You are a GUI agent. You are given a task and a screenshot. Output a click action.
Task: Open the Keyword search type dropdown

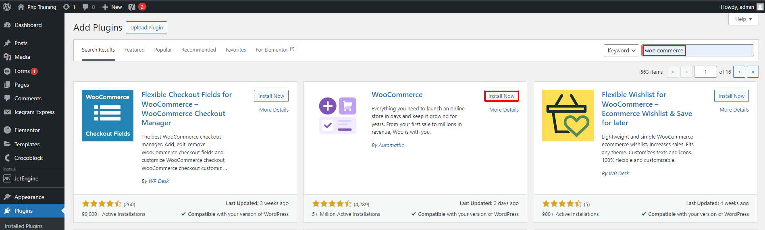pos(621,50)
